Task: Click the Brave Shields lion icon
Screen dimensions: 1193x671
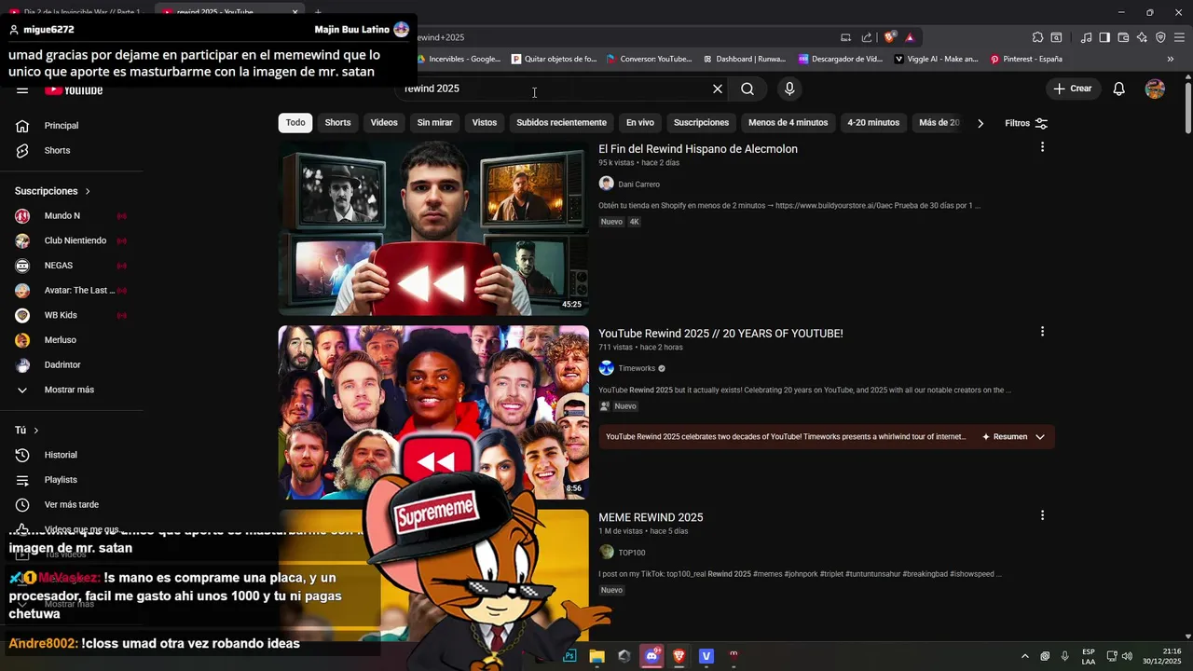Action: (x=890, y=37)
